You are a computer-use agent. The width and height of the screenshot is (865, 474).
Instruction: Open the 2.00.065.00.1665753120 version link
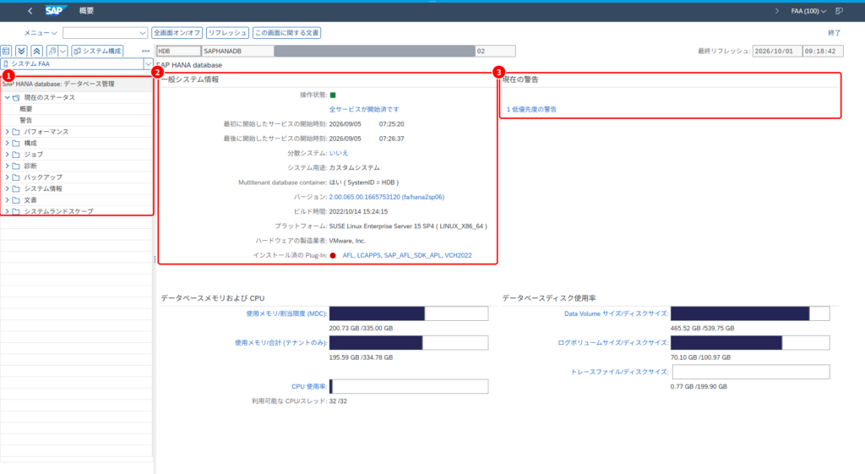click(x=386, y=197)
